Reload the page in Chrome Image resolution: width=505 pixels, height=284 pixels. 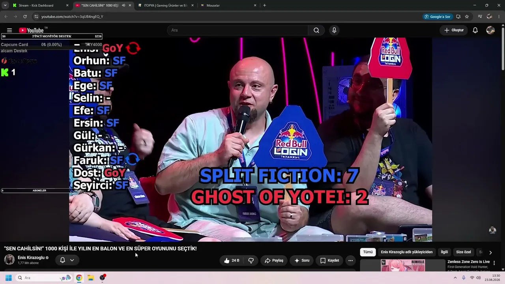[25, 17]
